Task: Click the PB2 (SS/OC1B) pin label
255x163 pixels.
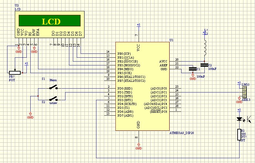Action: 128,62
